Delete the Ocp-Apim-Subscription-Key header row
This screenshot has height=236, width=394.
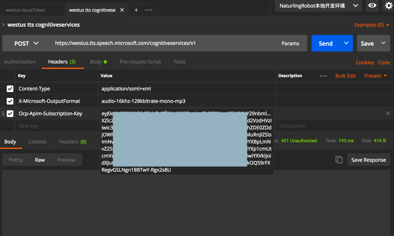pyautogui.click(x=388, y=113)
